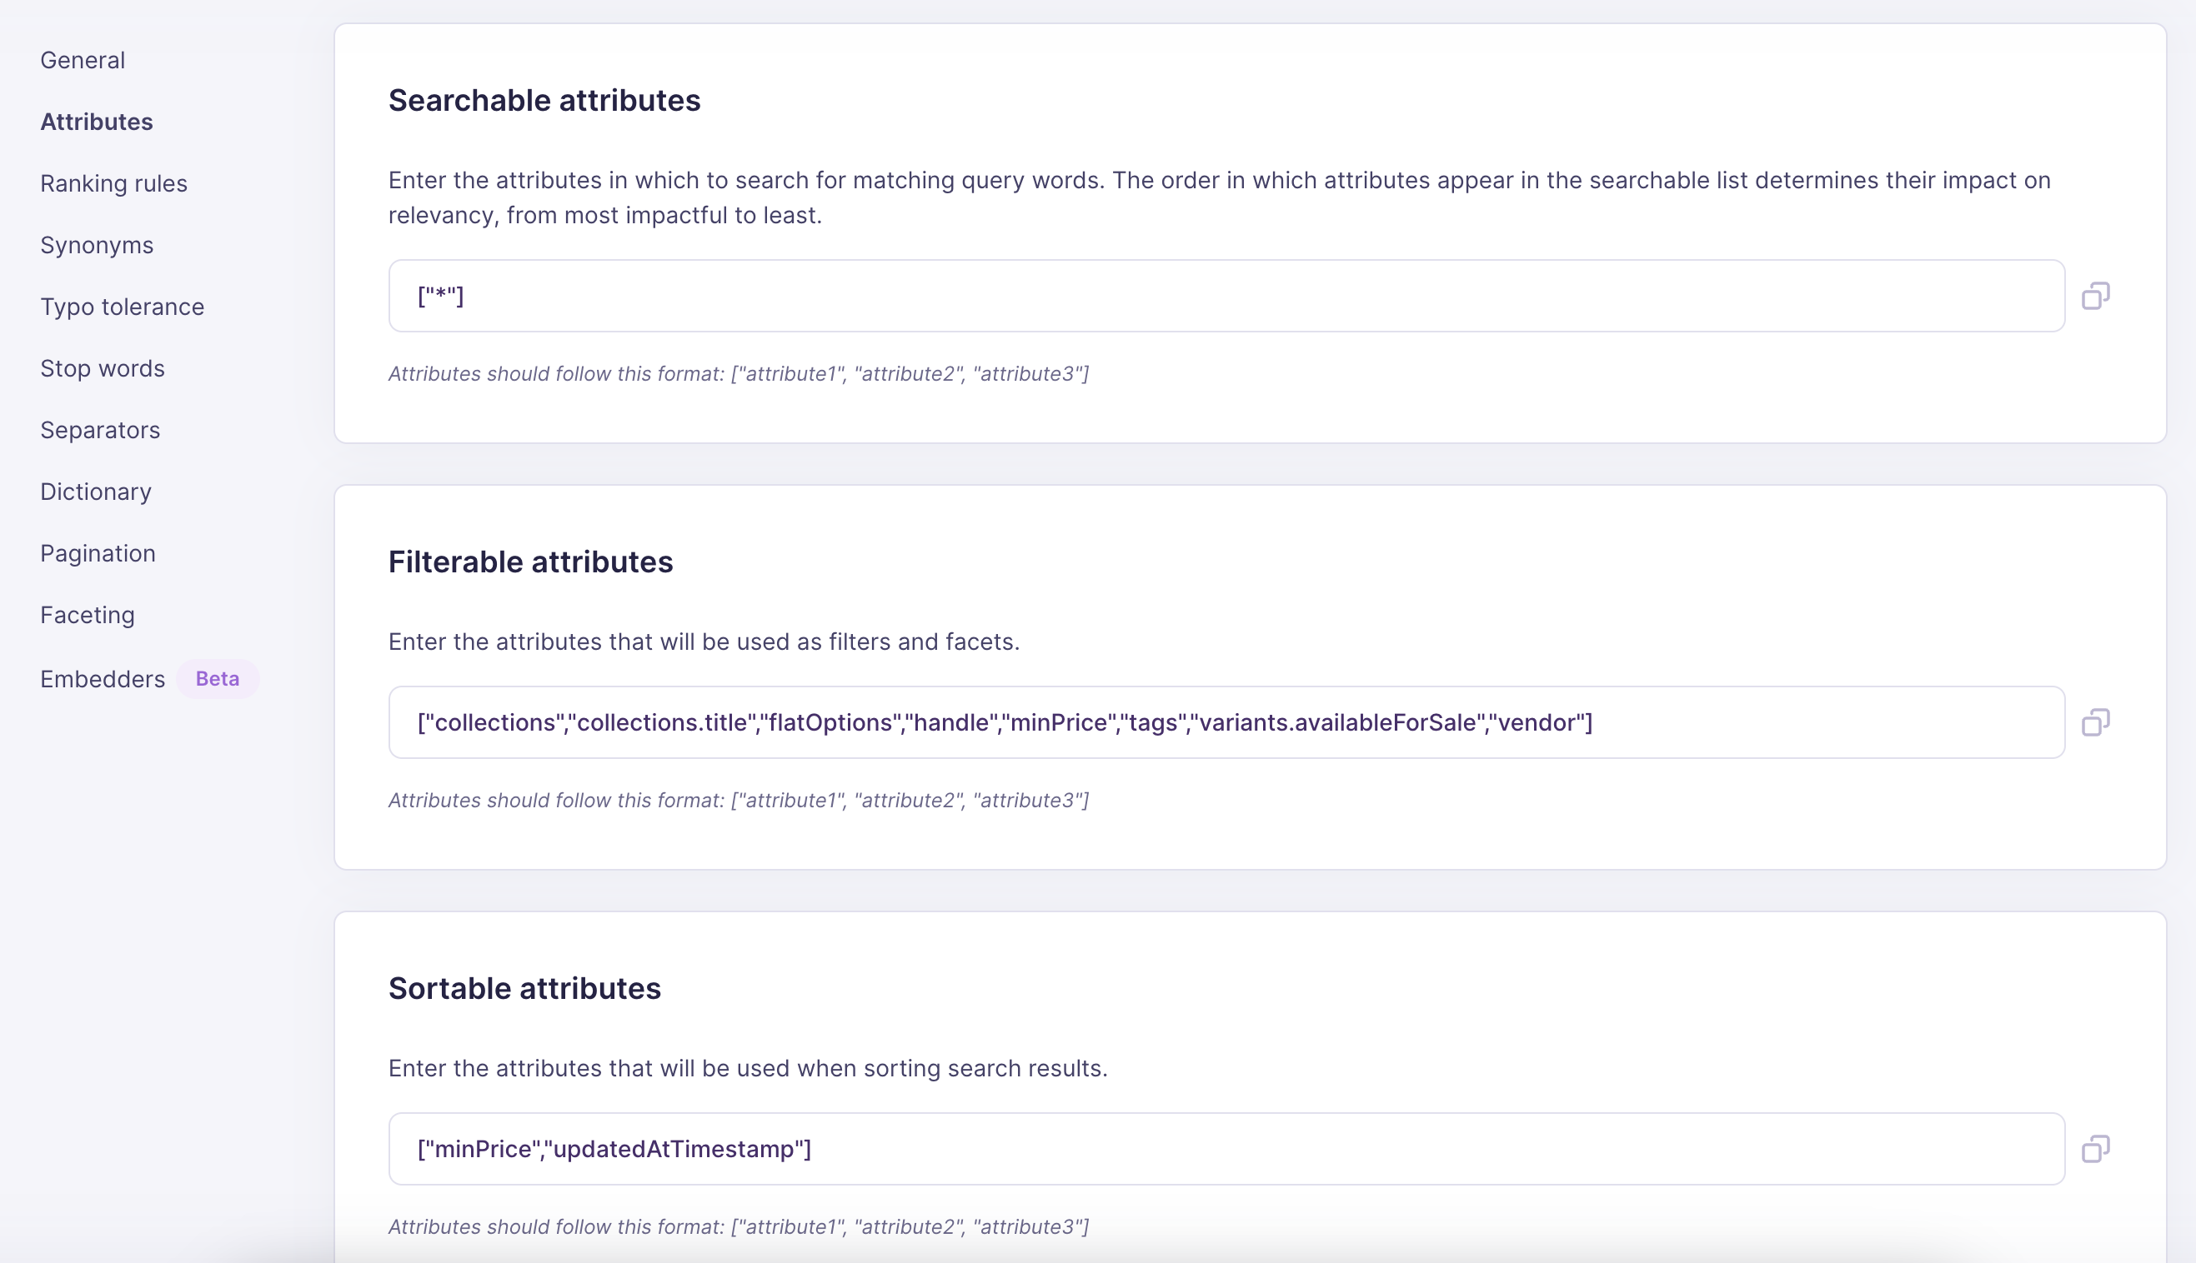
Task: Select Typo tolerance in the sidebar
Action: pyautogui.click(x=122, y=307)
